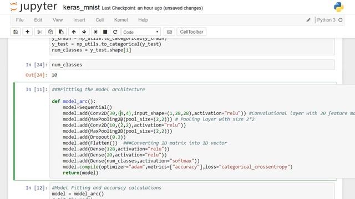The image size is (355, 199).
Task: Click the softmax Dense layer line
Action: tap(131, 161)
